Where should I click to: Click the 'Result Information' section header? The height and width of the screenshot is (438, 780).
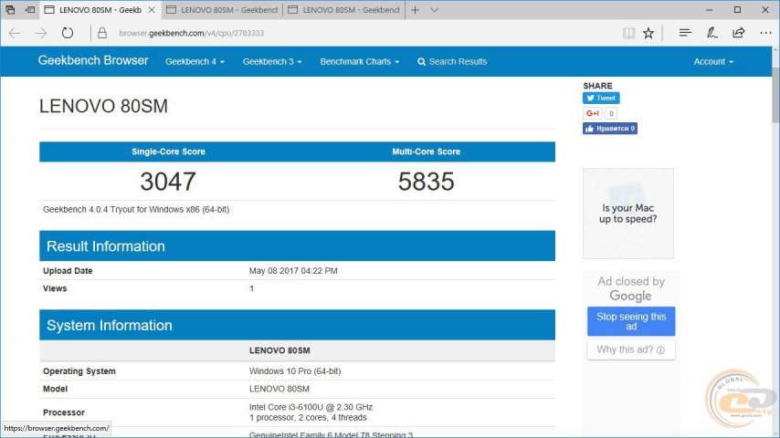[x=297, y=246]
